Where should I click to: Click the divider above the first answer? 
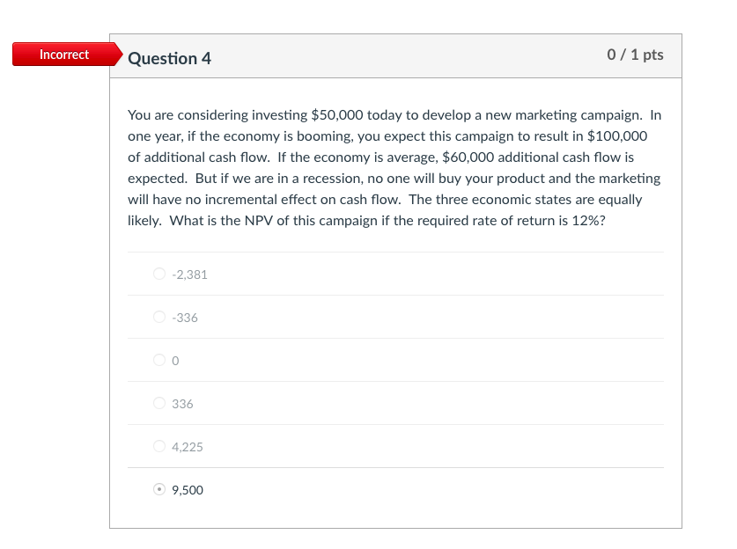click(395, 253)
